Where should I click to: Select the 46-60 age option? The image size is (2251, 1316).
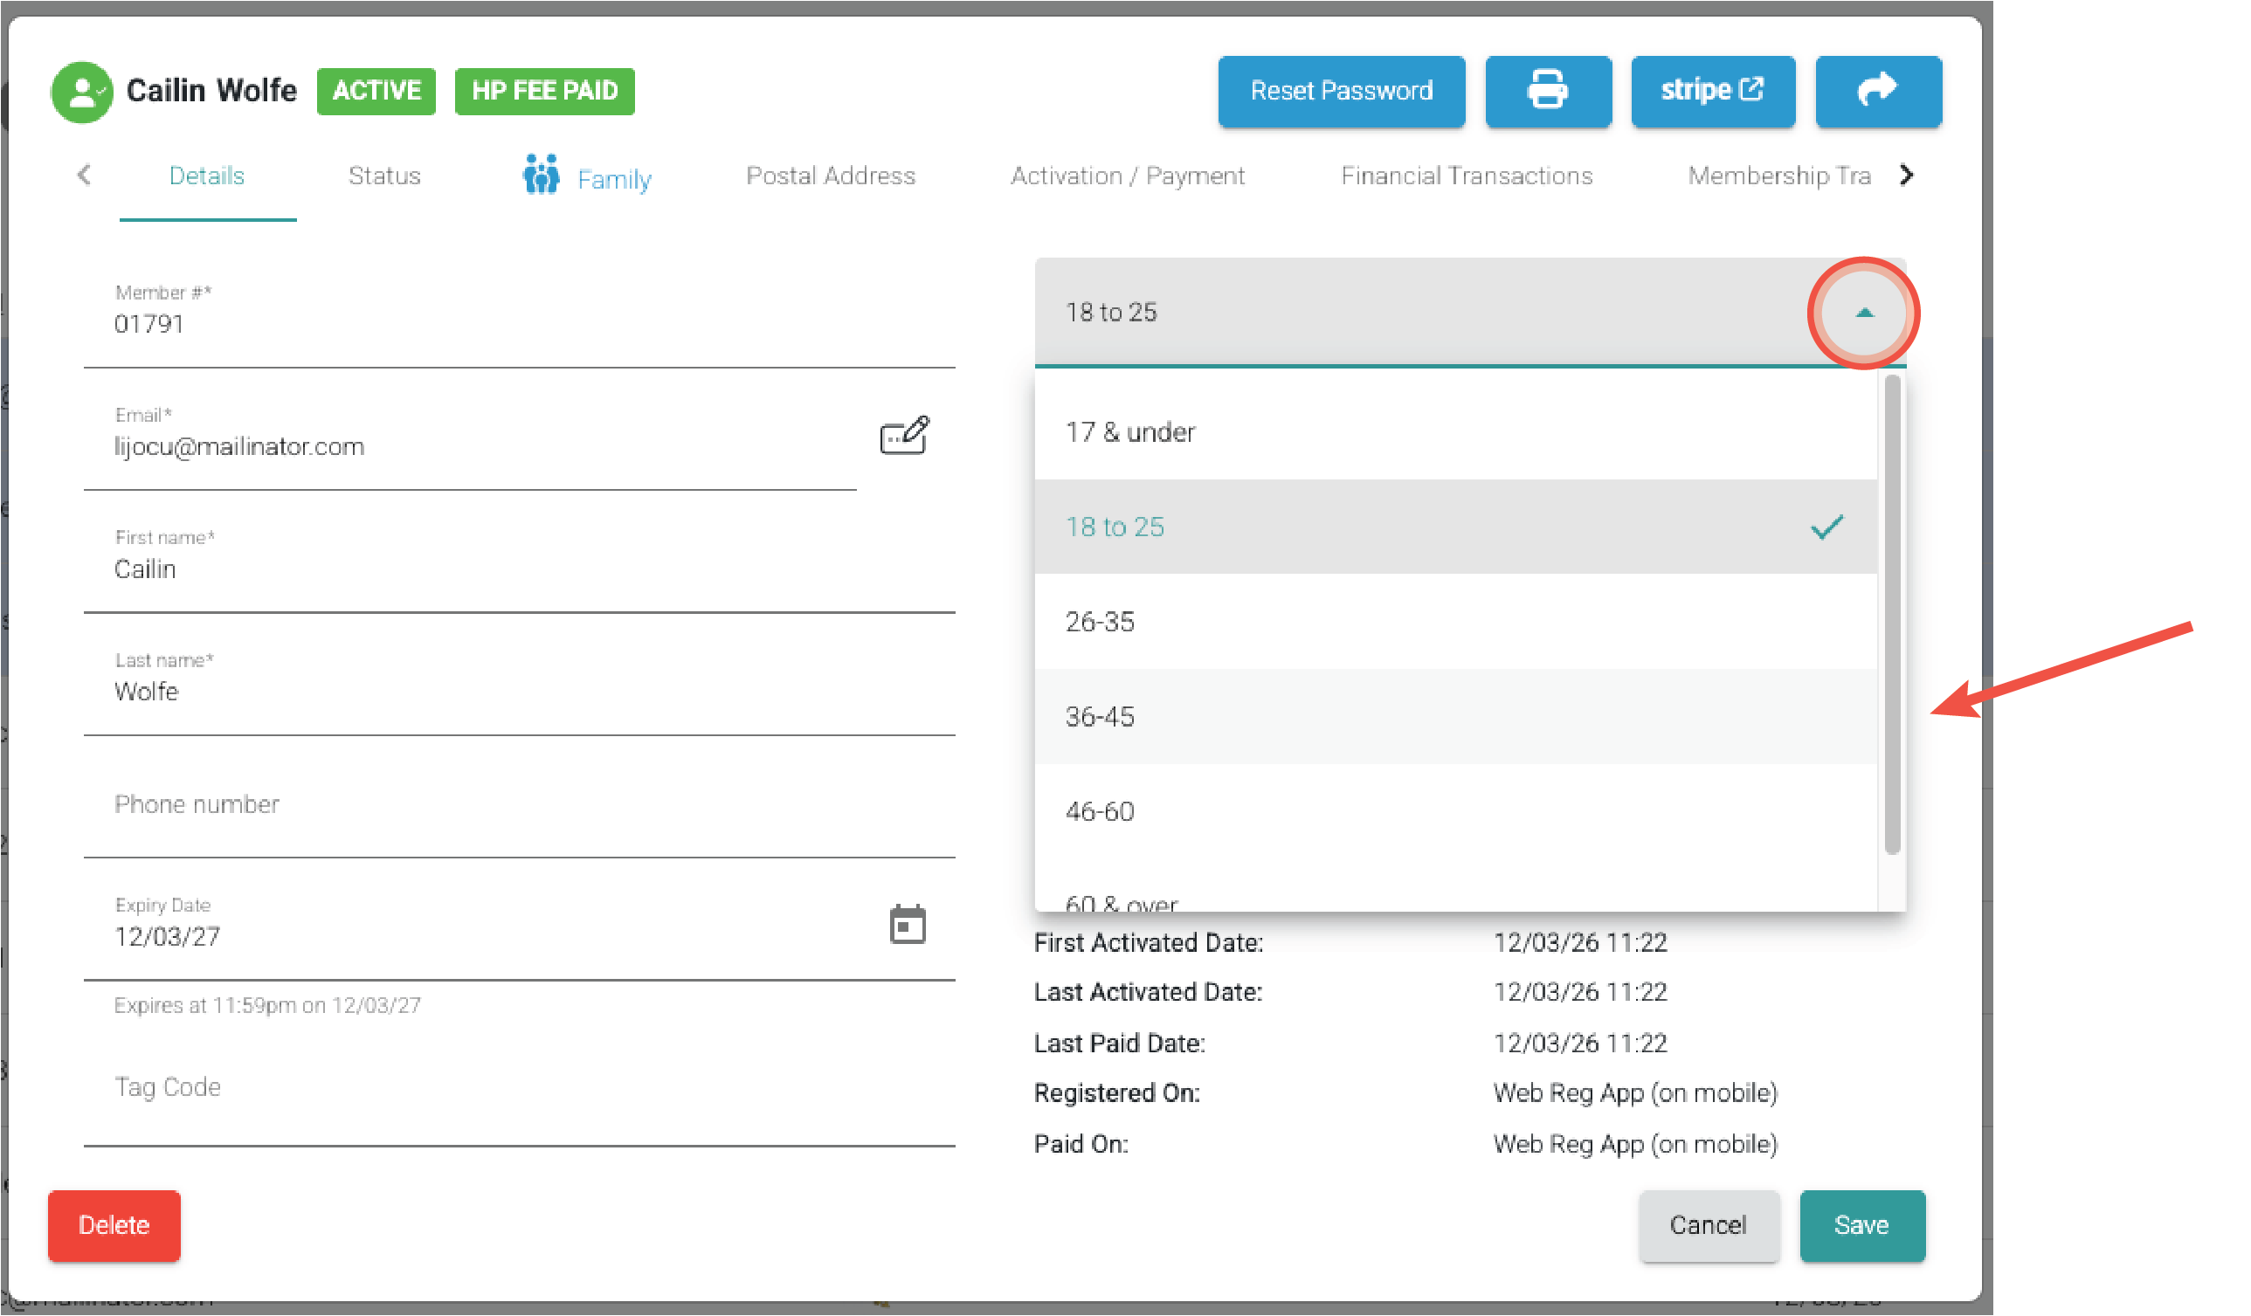(1454, 811)
